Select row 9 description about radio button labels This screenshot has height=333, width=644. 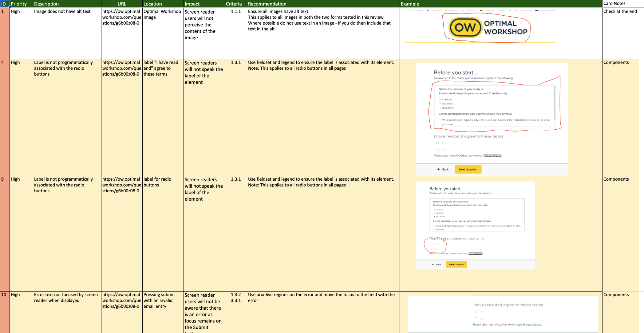(67, 233)
